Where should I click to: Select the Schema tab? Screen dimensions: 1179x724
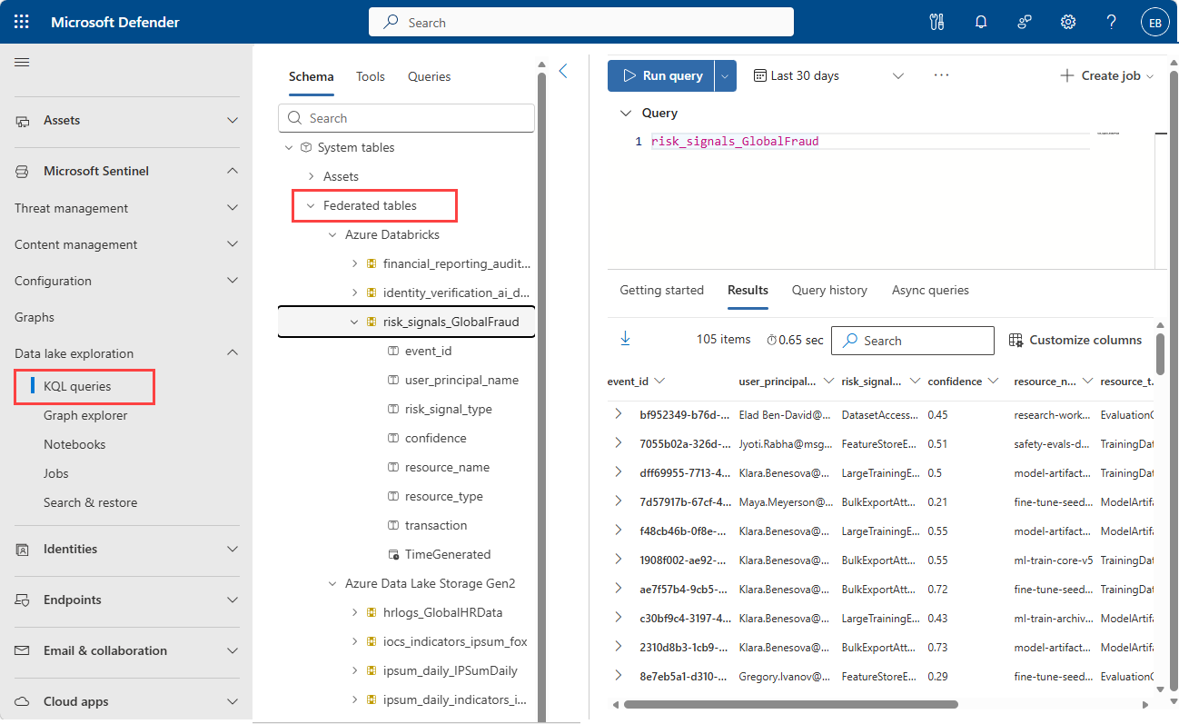(x=312, y=76)
